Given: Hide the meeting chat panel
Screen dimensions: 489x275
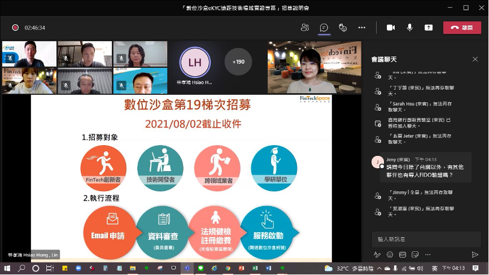Looking at the screenshot, I should pyautogui.click(x=324, y=28).
